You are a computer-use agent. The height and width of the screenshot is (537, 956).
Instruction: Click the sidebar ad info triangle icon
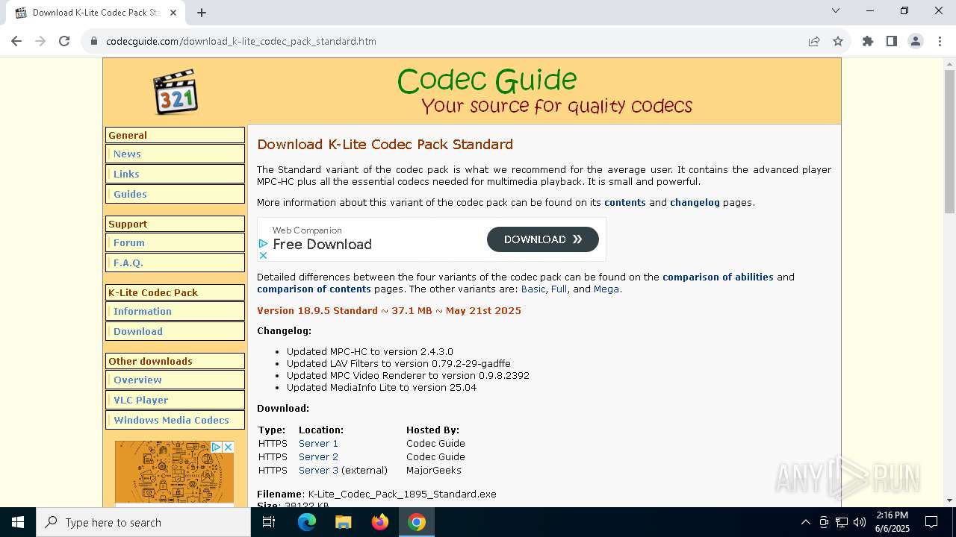click(217, 447)
